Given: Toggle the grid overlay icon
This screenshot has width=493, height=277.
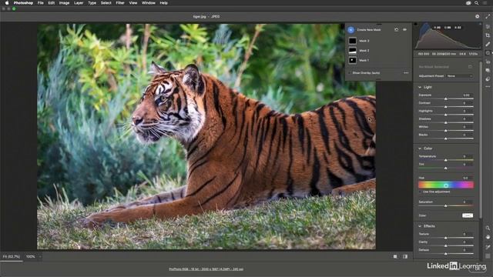Looking at the screenshot, I should point(488,256).
